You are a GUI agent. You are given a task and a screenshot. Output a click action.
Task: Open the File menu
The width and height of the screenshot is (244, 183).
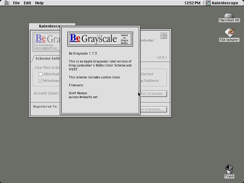(x=16, y=3)
